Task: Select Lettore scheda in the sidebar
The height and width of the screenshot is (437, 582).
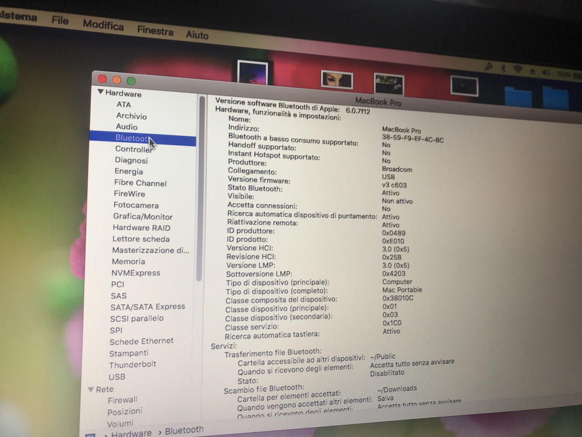Action: (141, 239)
